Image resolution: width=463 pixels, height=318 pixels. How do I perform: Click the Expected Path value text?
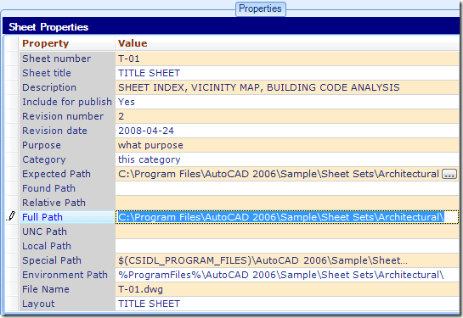279,174
